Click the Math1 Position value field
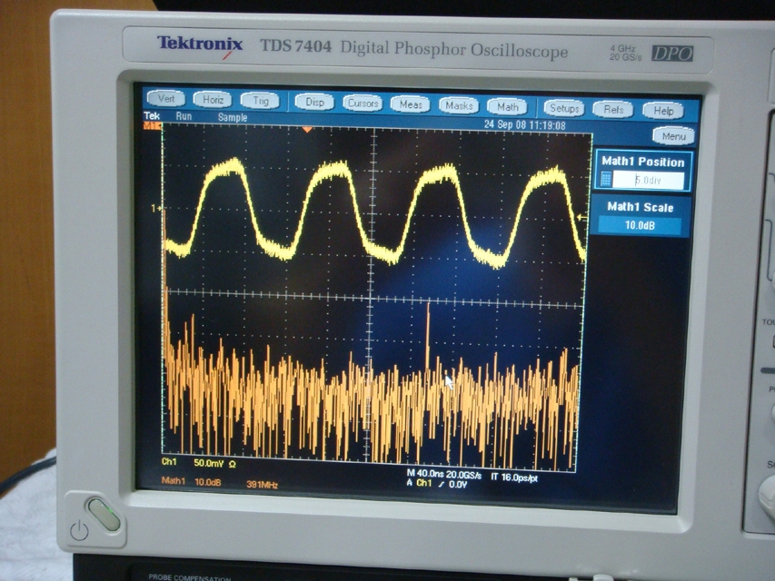775x581 pixels. tap(649, 181)
